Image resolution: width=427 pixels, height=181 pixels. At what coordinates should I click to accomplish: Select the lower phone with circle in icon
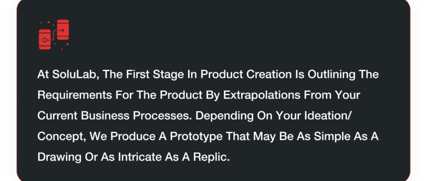point(45,39)
